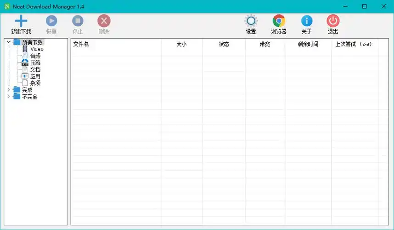The height and width of the screenshot is (230, 394).
Task: Sort by Size (大小) column header
Action: click(182, 44)
